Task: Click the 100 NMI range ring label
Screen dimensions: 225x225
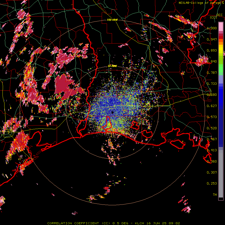Action: (112, 20)
